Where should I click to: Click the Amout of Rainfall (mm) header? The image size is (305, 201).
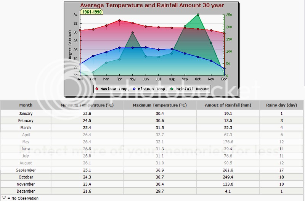(x=228, y=105)
